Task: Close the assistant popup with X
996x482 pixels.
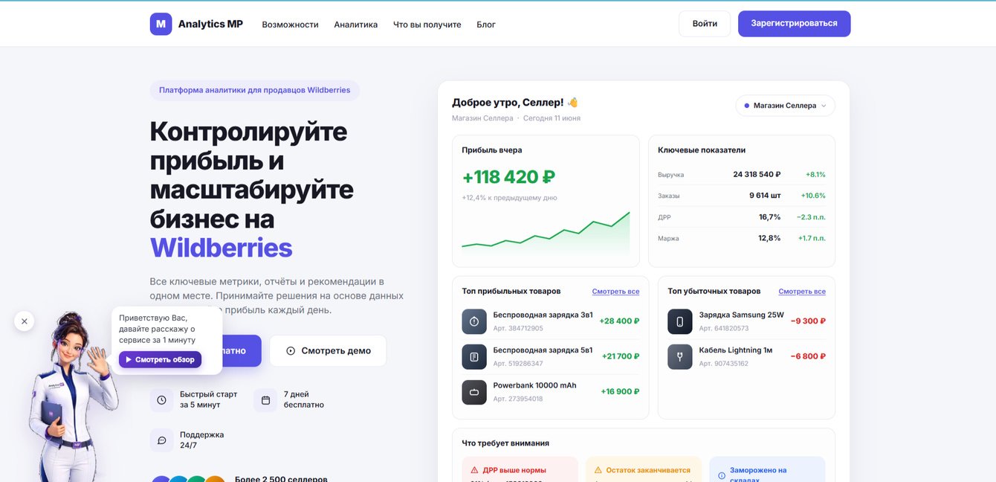Action: 24,321
